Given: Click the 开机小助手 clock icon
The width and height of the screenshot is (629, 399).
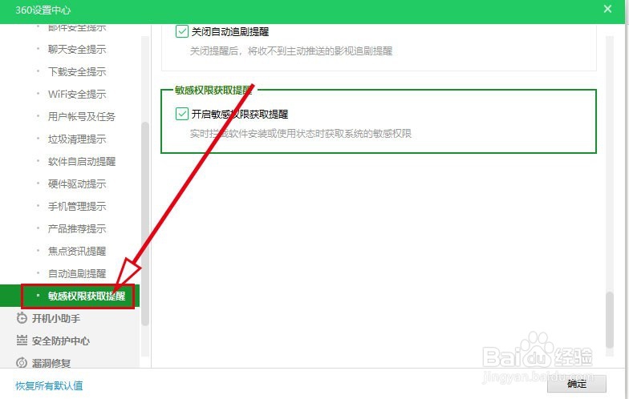Looking at the screenshot, I should [22, 318].
